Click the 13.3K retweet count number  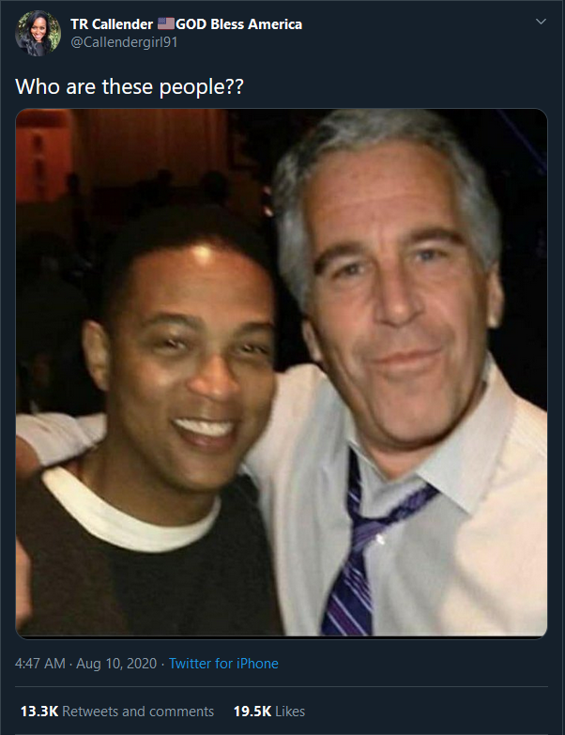39,712
